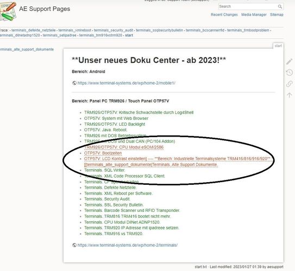Open trace link terminals_bcscannerrfid
Image resolution: width=295 pixels, height=271 pixels.
click(x=205, y=30)
